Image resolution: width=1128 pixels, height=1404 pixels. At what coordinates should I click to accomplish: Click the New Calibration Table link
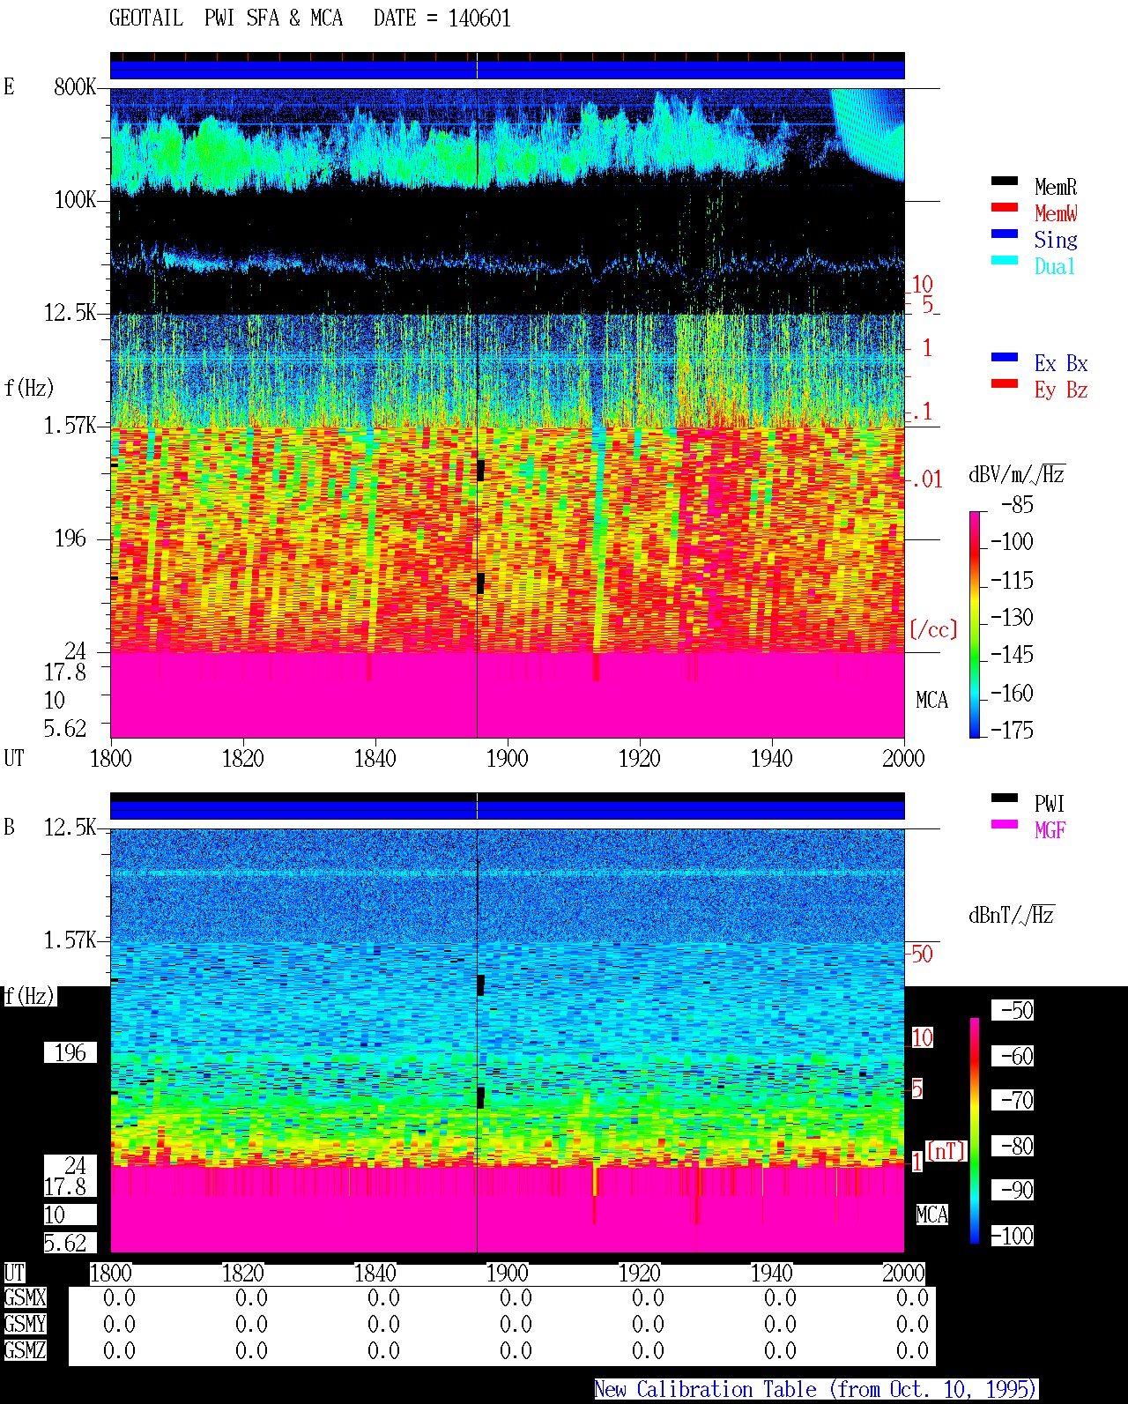815,1390
